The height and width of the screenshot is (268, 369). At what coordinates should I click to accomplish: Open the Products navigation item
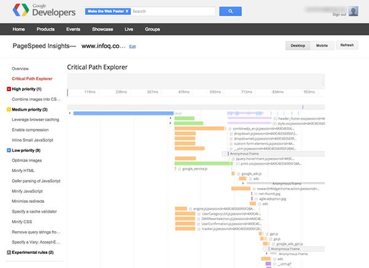pos(46,29)
